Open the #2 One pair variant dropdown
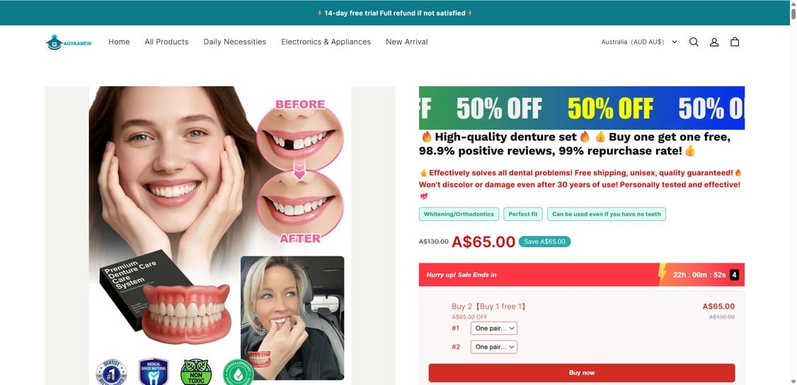 pyautogui.click(x=493, y=347)
